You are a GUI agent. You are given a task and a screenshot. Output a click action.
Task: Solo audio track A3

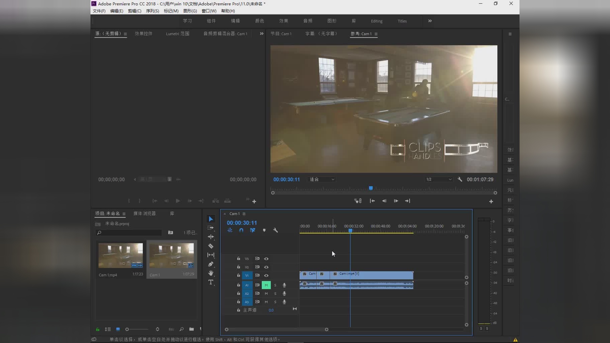pos(275,302)
